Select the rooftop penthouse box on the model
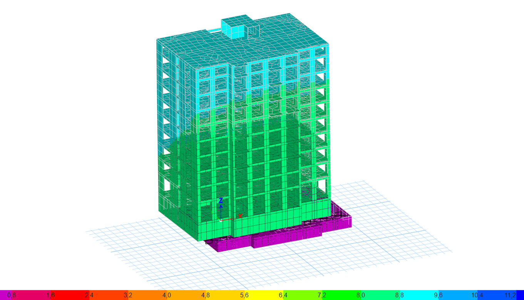The height and width of the screenshot is (300, 524). point(235,28)
